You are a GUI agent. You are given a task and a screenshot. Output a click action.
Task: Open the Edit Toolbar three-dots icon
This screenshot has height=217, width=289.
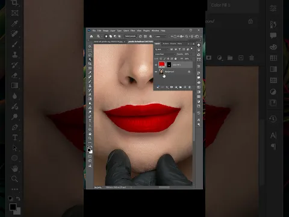[x=90, y=142]
